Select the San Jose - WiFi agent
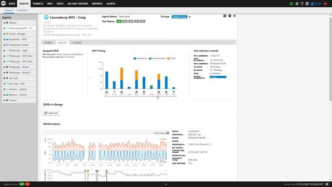This screenshot has width=332, height=187. tap(19, 84)
